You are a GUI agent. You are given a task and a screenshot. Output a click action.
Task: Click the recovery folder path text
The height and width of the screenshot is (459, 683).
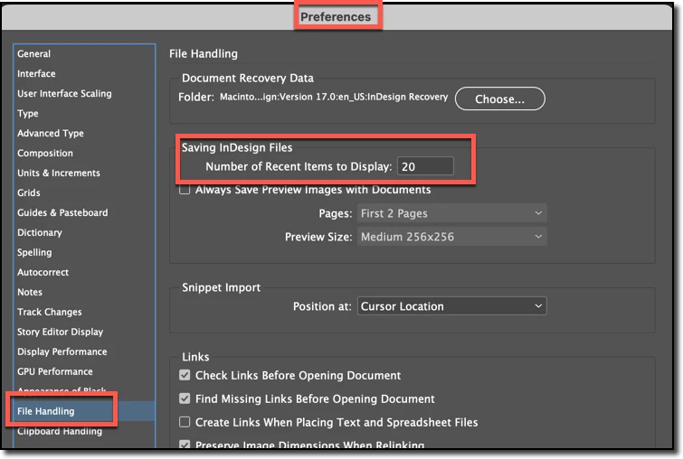[x=334, y=97]
